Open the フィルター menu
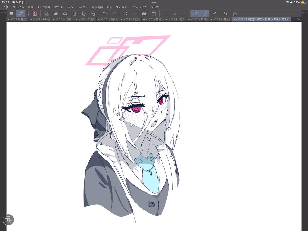The width and height of the screenshot is (308, 231). click(x=123, y=7)
